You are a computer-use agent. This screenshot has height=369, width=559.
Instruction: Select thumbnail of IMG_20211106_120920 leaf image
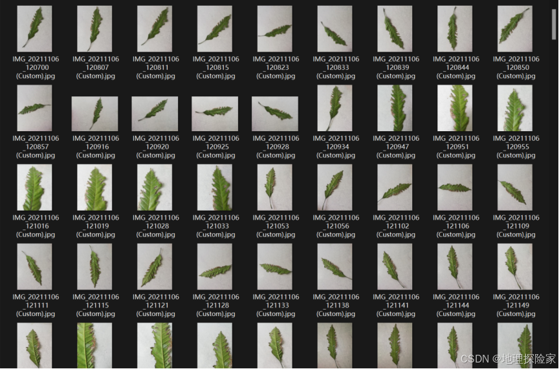tap(155, 114)
